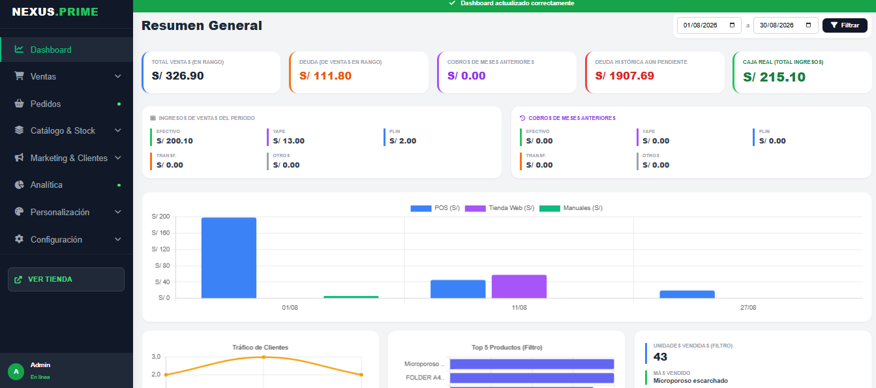
Task: Open Marketing & Clientes menu item
Action: click(x=67, y=158)
